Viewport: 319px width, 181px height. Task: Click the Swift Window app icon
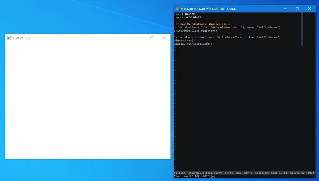[x=9, y=38]
